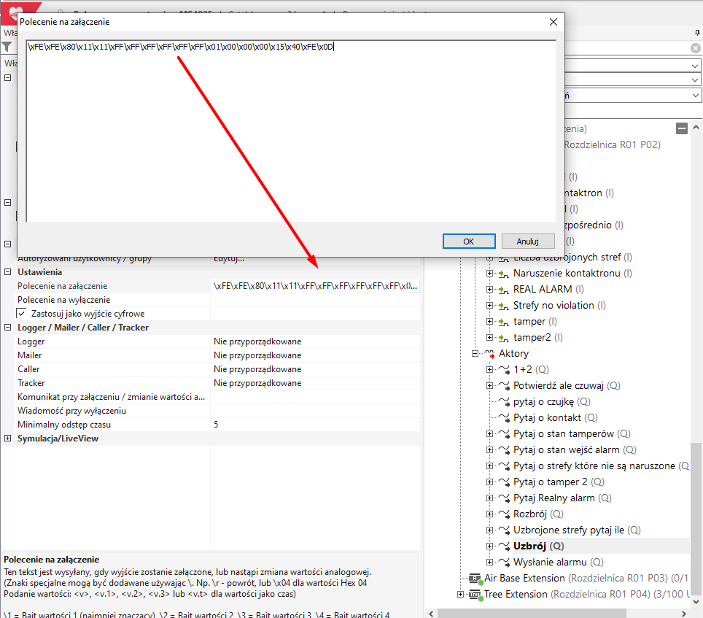This screenshot has width=703, height=618.
Task: Select 'Pytaj o kontakt' in the tree
Action: pos(547,417)
